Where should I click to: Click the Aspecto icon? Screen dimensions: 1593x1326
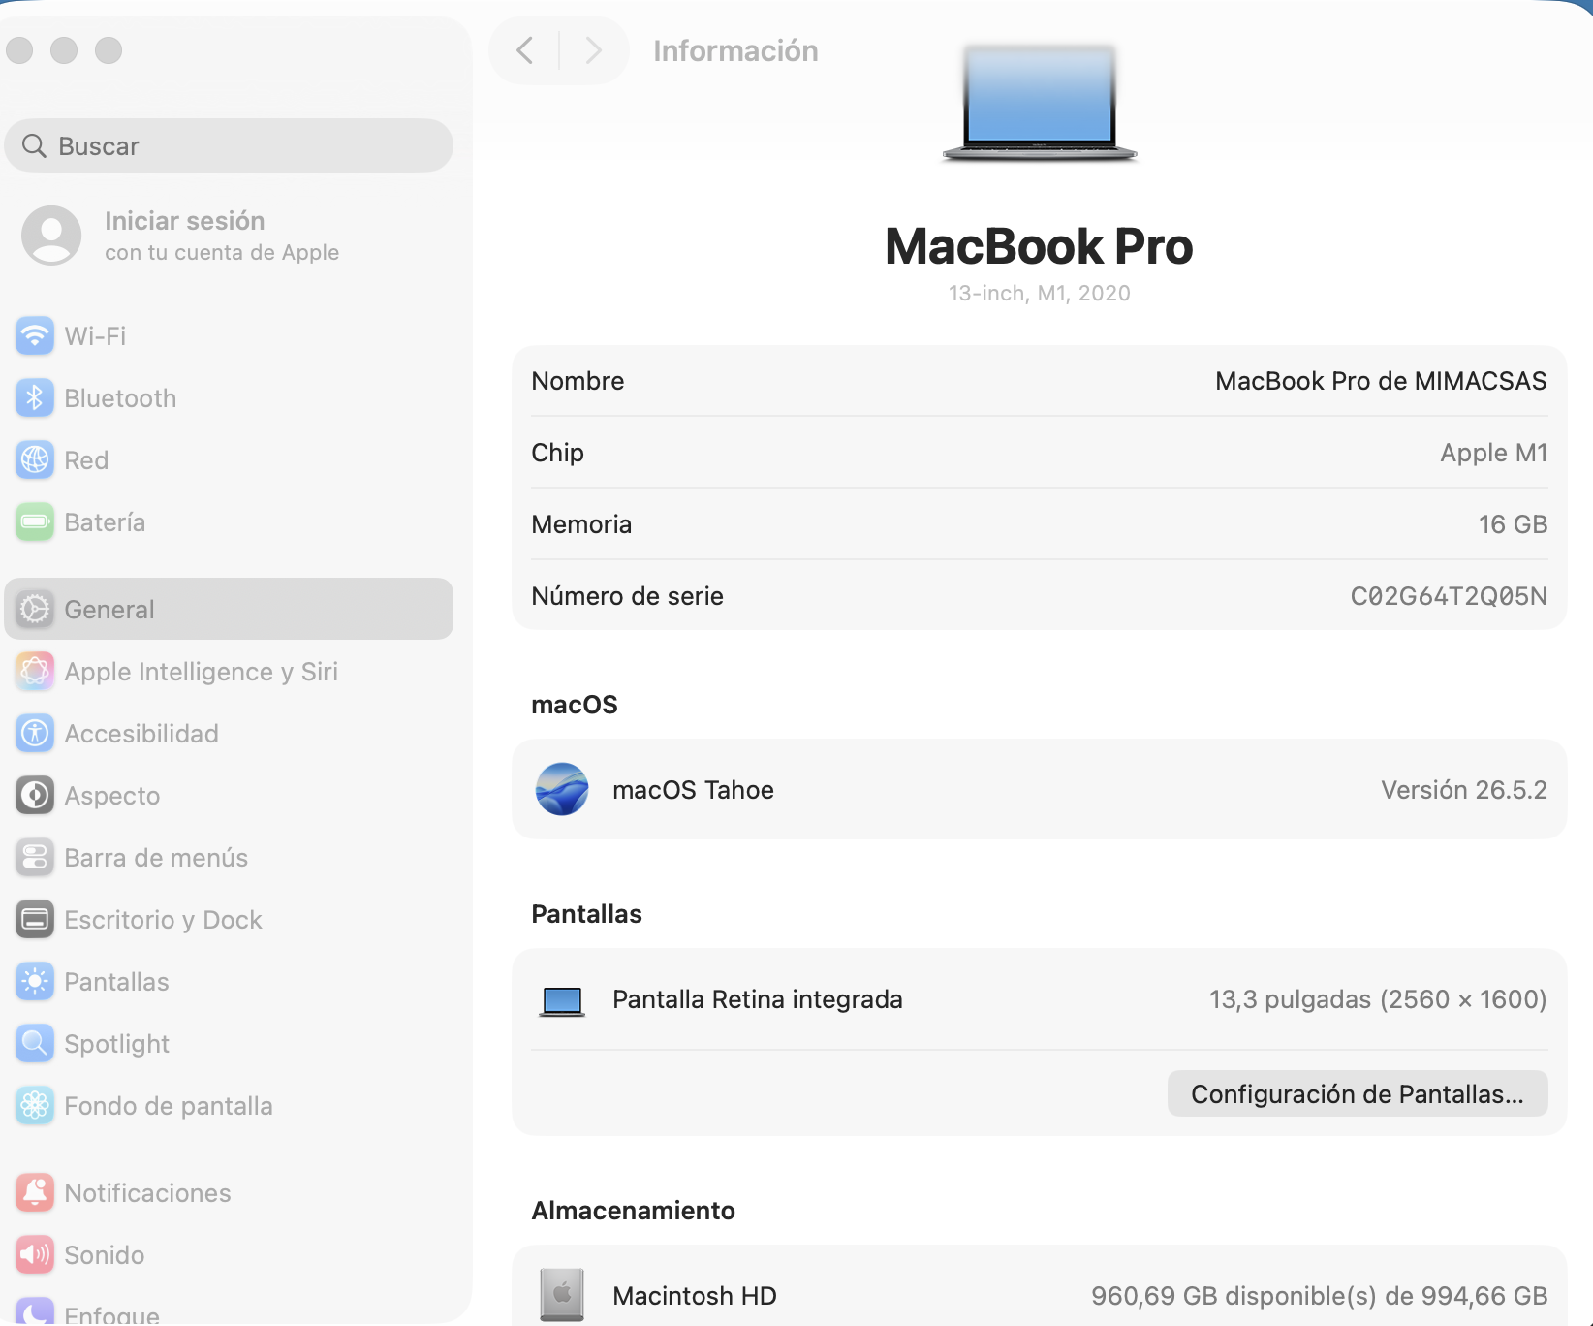click(x=35, y=796)
